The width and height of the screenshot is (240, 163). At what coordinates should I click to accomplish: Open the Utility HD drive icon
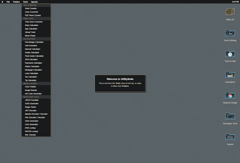230,12
